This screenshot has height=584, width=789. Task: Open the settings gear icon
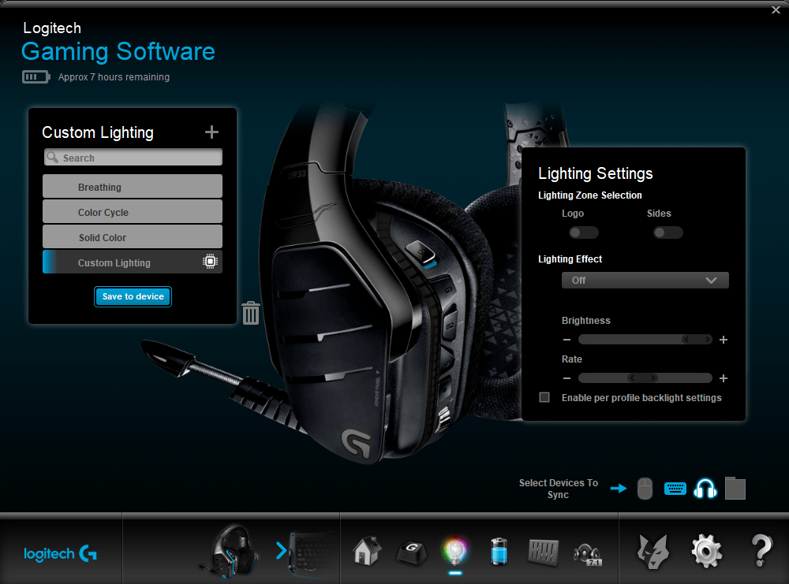pyautogui.click(x=706, y=549)
